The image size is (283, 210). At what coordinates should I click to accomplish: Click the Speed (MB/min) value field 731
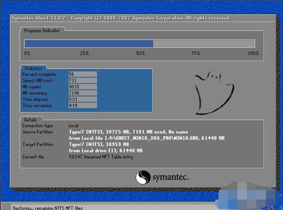(x=83, y=80)
